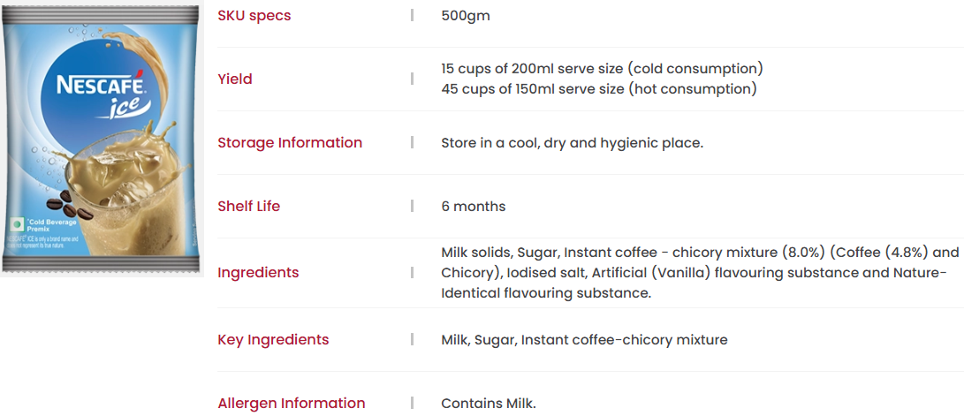Image resolution: width=964 pixels, height=416 pixels.
Task: Select the Yield label
Action: click(x=235, y=79)
